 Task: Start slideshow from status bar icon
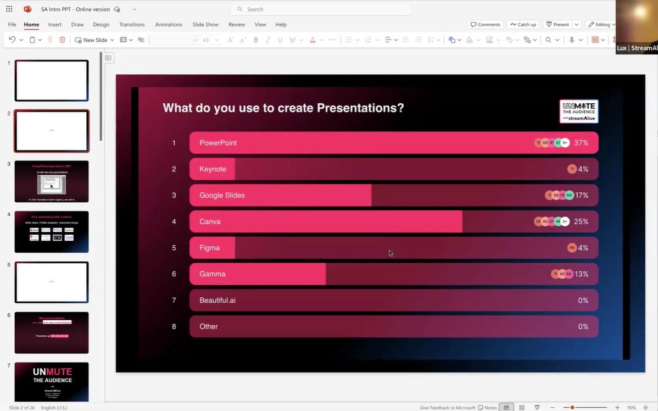537,407
